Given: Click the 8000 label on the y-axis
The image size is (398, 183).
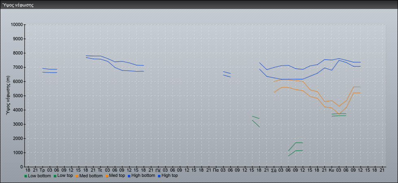Looking at the screenshot, I should pyautogui.click(x=17, y=53).
